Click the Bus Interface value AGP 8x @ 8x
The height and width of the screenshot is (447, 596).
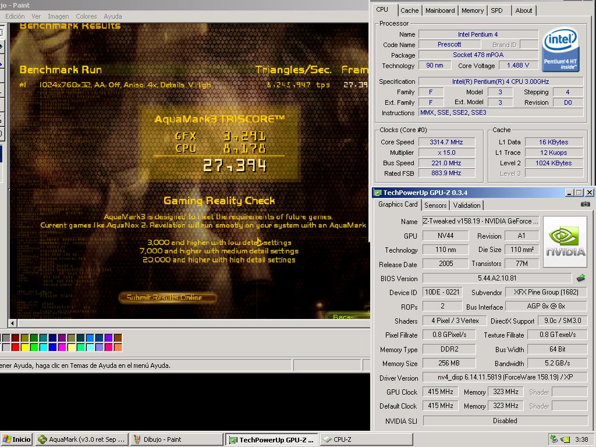click(x=546, y=306)
